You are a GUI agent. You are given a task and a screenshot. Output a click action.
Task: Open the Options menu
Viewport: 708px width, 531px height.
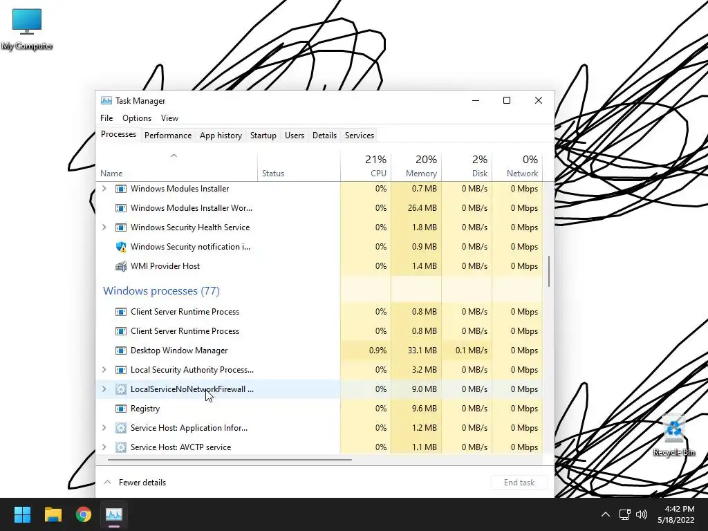pyautogui.click(x=137, y=118)
